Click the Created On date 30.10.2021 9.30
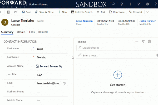The height and width of the screenshot is (105, 158). [x=105, y=21]
